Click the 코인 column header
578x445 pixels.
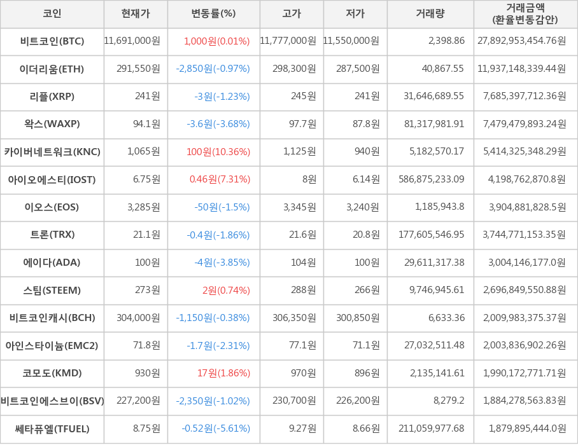pyautogui.click(x=52, y=14)
